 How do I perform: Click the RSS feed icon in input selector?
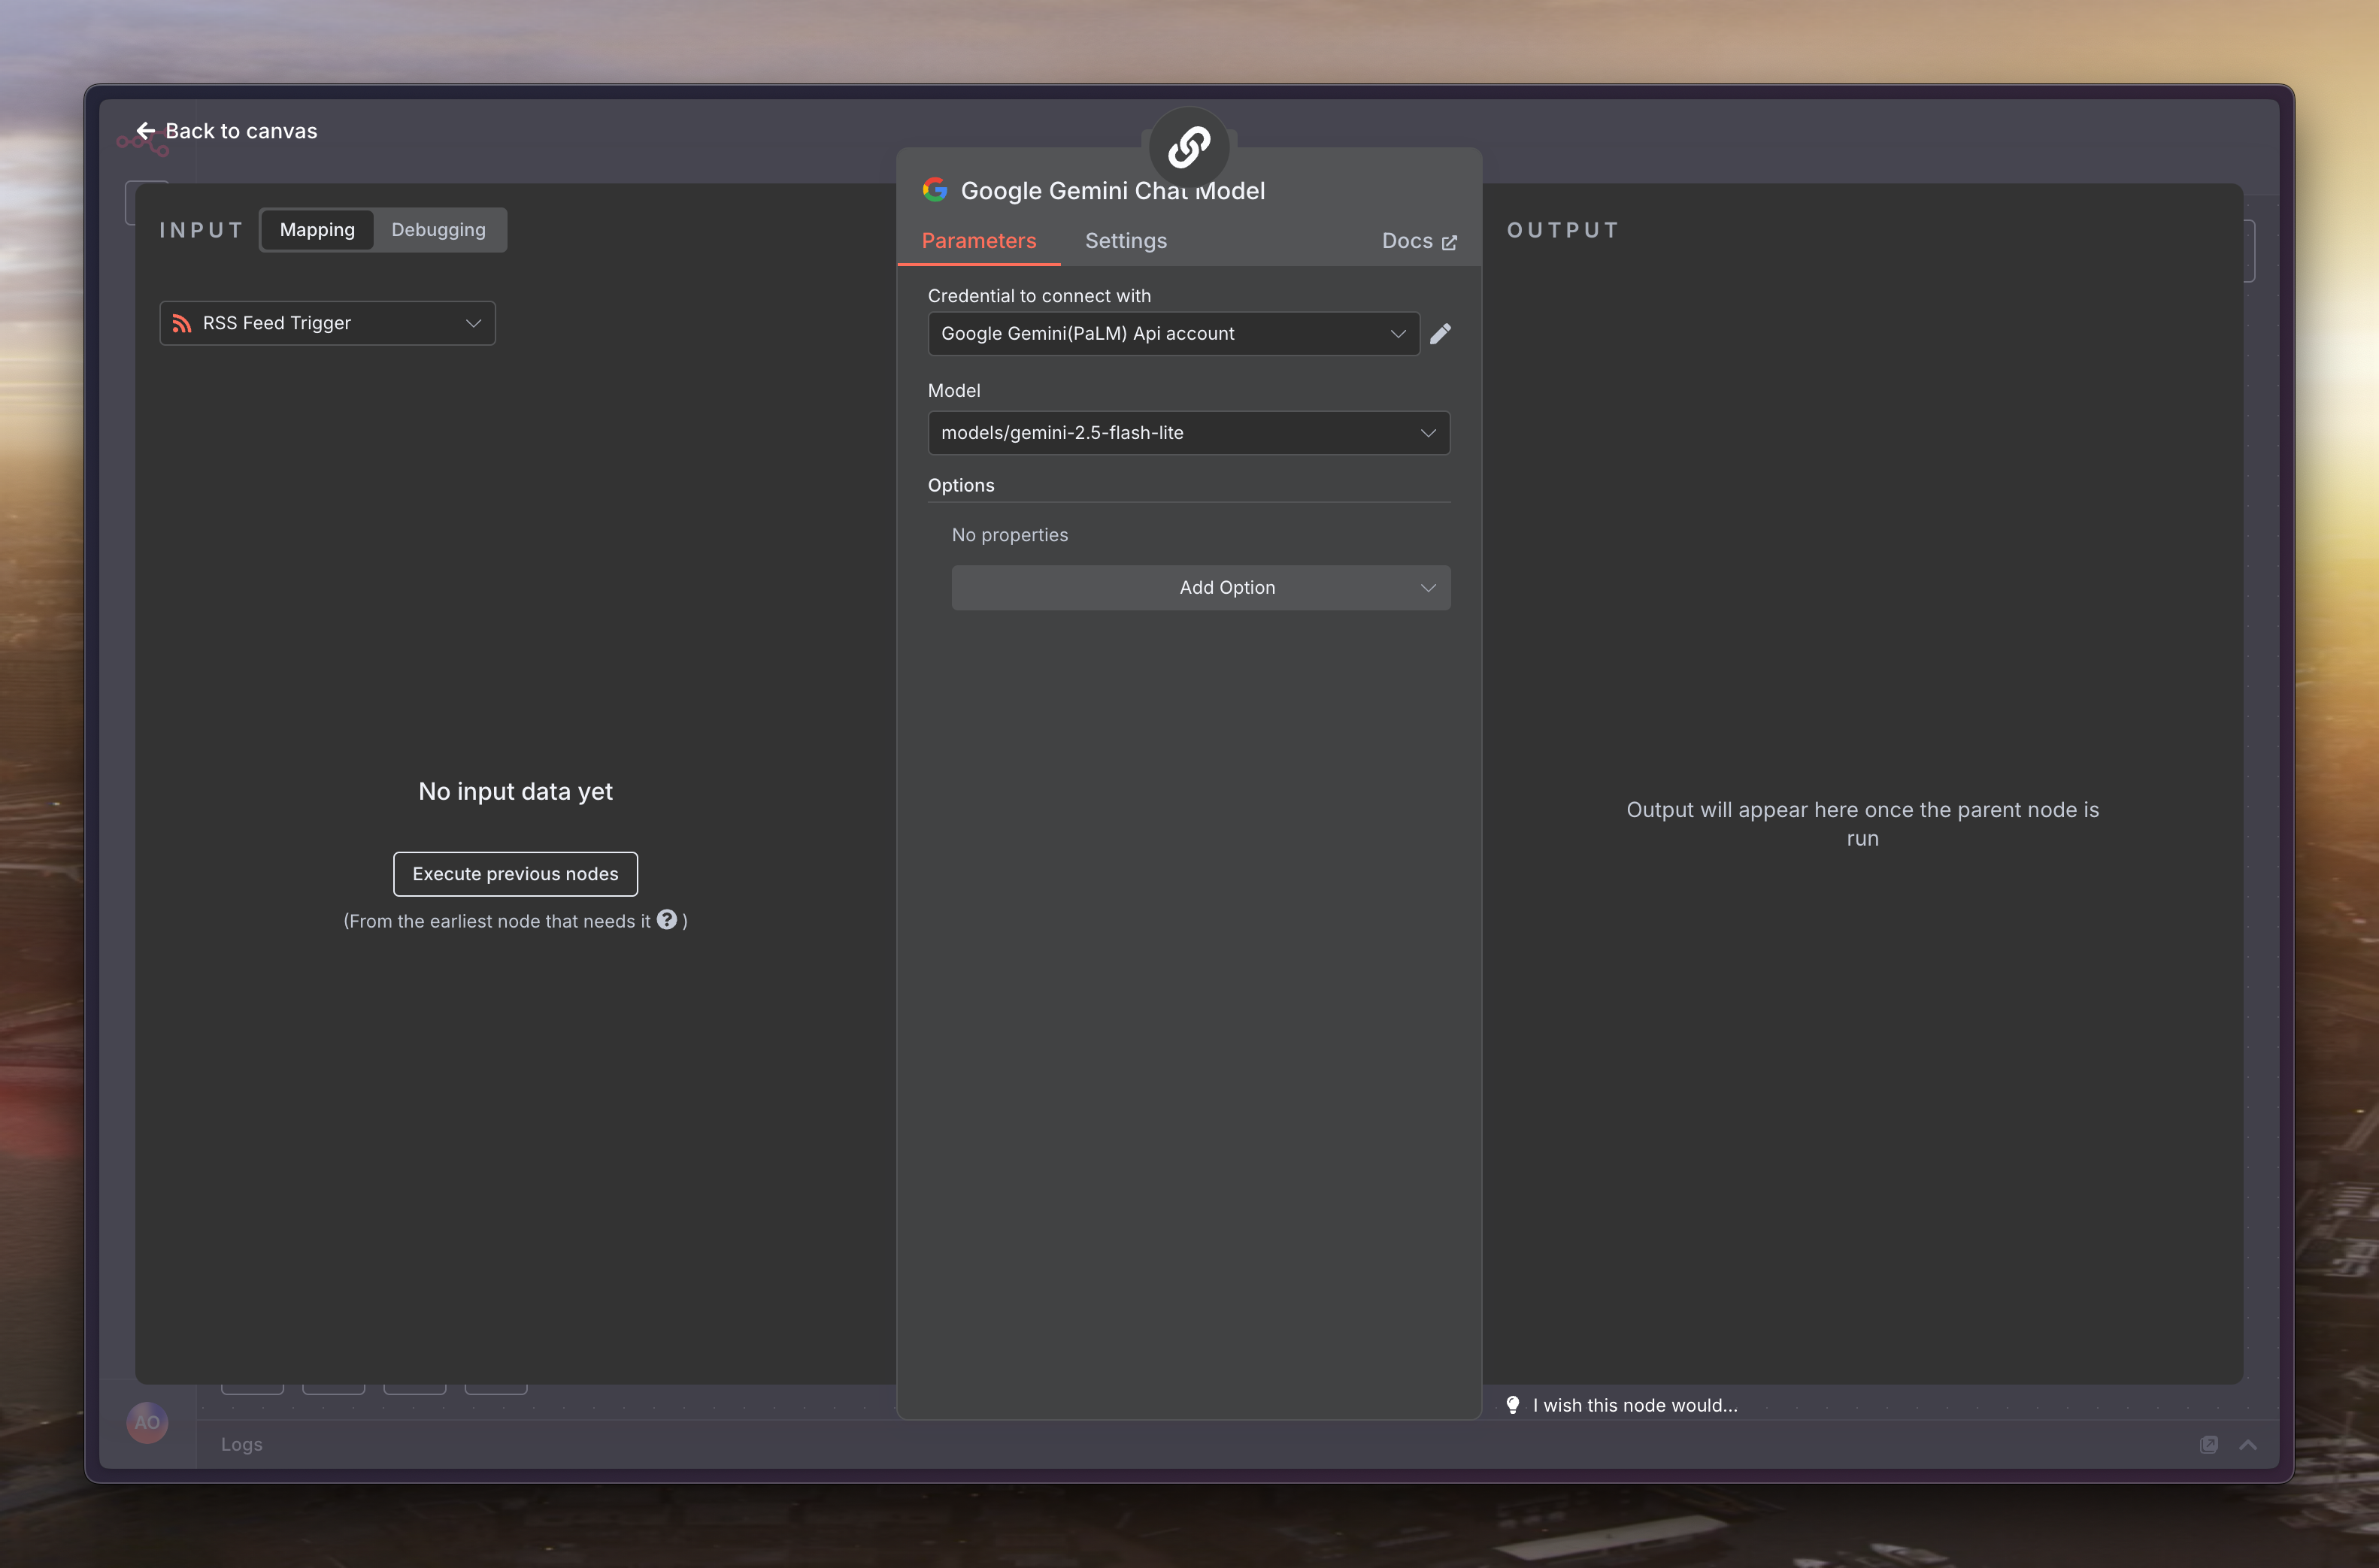(181, 323)
